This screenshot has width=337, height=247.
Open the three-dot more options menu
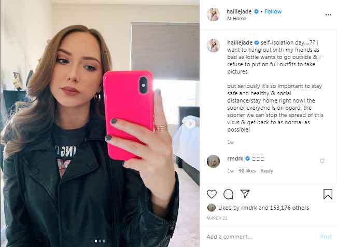click(328, 14)
